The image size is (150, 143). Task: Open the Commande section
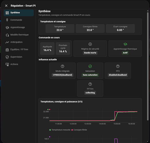point(19,20)
